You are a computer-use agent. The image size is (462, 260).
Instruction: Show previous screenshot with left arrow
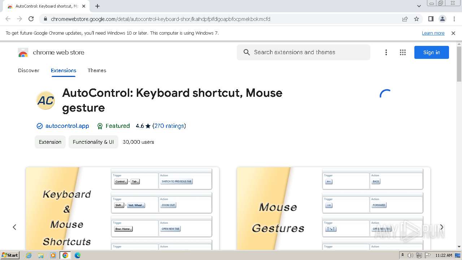pyautogui.click(x=14, y=227)
